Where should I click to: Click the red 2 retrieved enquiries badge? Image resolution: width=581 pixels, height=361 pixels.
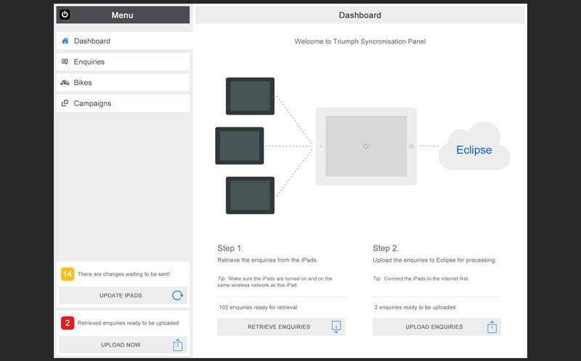(x=68, y=323)
